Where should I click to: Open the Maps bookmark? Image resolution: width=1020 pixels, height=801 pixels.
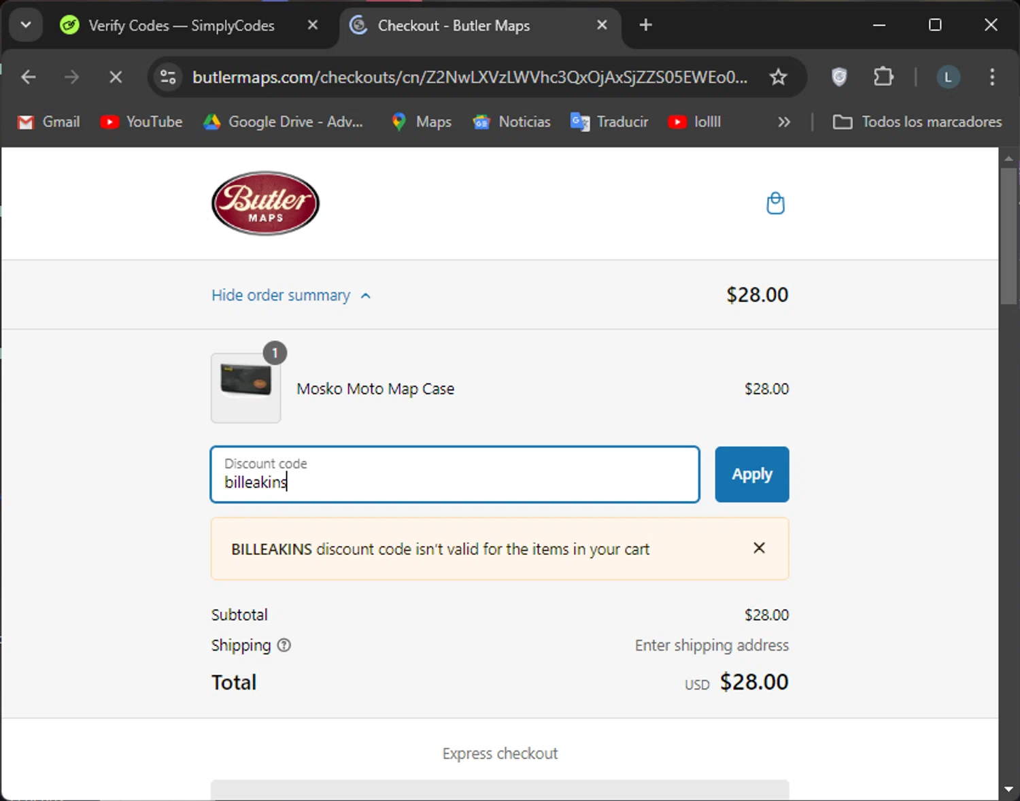(x=421, y=122)
